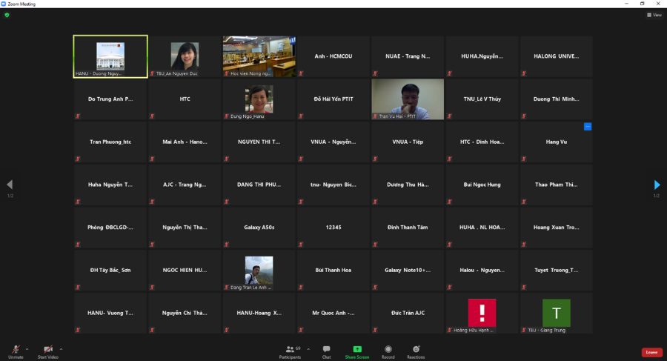Go to next gallery page arrow
The height and width of the screenshot is (361, 667).
pyautogui.click(x=657, y=185)
